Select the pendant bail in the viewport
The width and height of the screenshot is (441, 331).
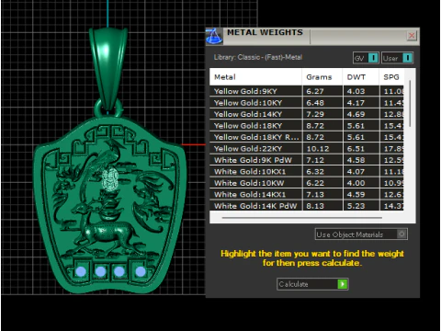pyautogui.click(x=108, y=67)
